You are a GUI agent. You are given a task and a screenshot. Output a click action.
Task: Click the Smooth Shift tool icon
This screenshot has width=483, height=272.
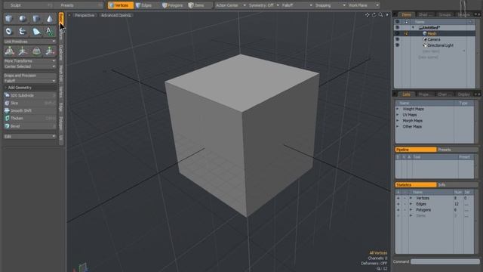(7, 110)
